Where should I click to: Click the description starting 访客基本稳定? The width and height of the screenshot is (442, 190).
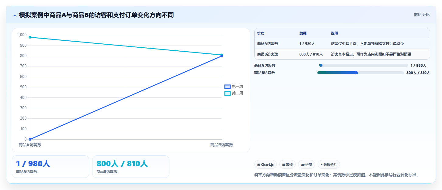point(371,54)
